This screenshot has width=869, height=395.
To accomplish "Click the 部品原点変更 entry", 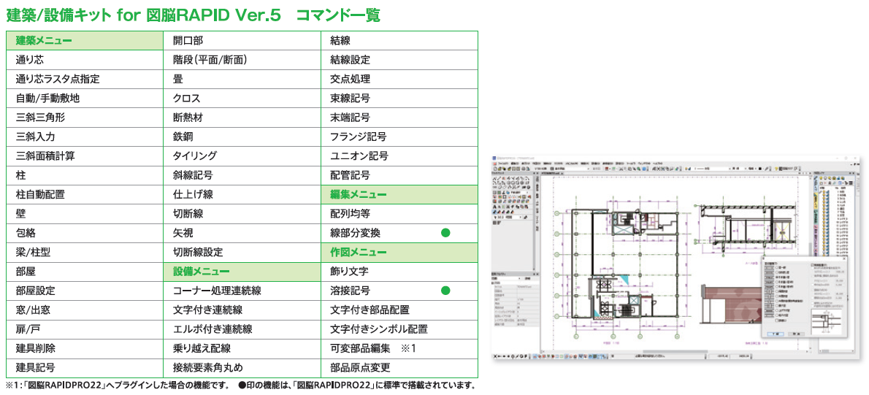I will coord(399,368).
